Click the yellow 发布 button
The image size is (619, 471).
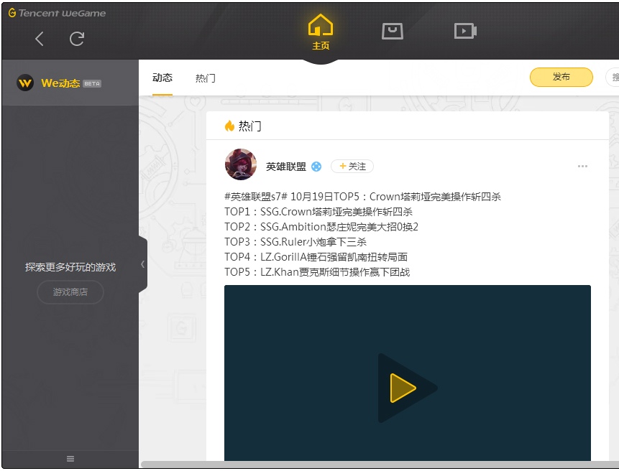561,78
